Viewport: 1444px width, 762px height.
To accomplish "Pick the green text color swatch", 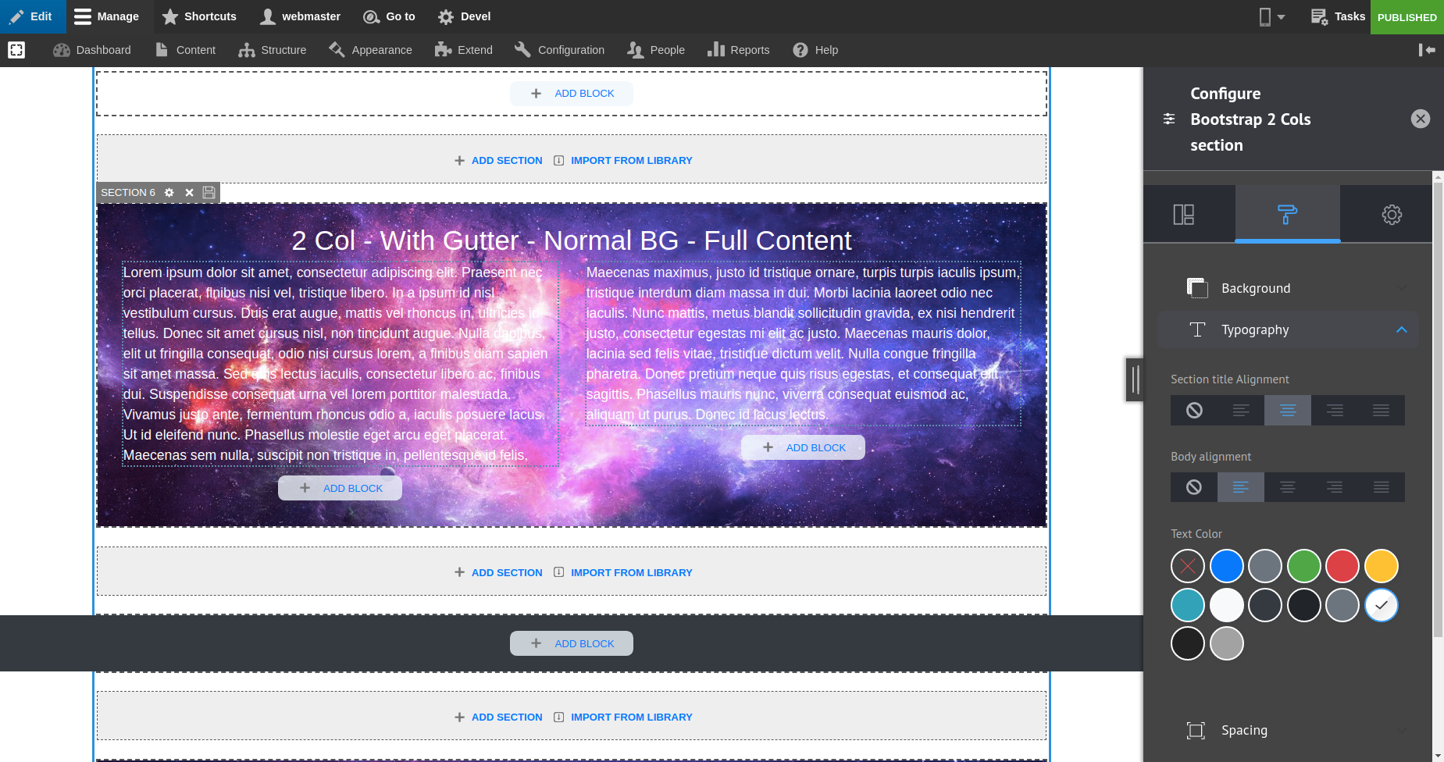I will click(x=1303, y=565).
